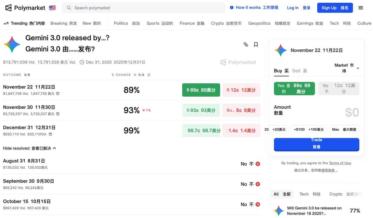Click the Trending arrow icon

tap(6, 24)
